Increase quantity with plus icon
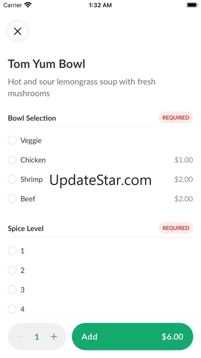The height and width of the screenshot is (358, 201). coord(54,337)
